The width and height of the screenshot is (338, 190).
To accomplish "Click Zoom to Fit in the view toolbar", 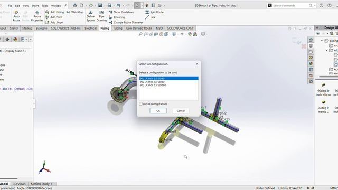I will pyautogui.click(x=140, y=34).
